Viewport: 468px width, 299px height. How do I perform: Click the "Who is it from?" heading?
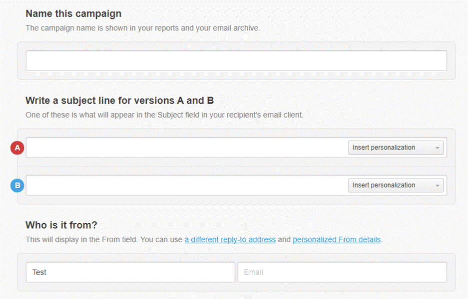pyautogui.click(x=61, y=225)
